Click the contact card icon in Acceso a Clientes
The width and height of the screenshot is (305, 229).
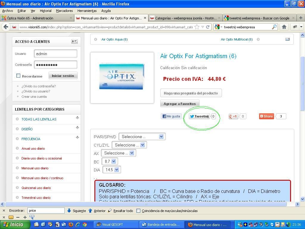pyautogui.click(x=74, y=41)
